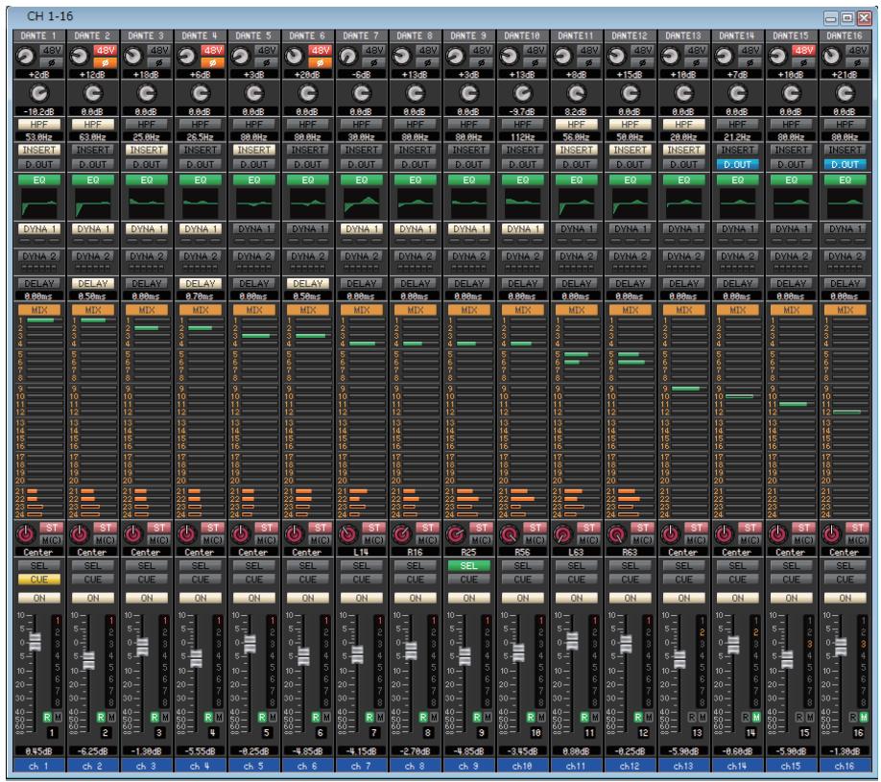Viewport: 881px width, 782px height.
Task: Toggle the blue D.OUT button on channel 14
Action: pyautogui.click(x=738, y=165)
